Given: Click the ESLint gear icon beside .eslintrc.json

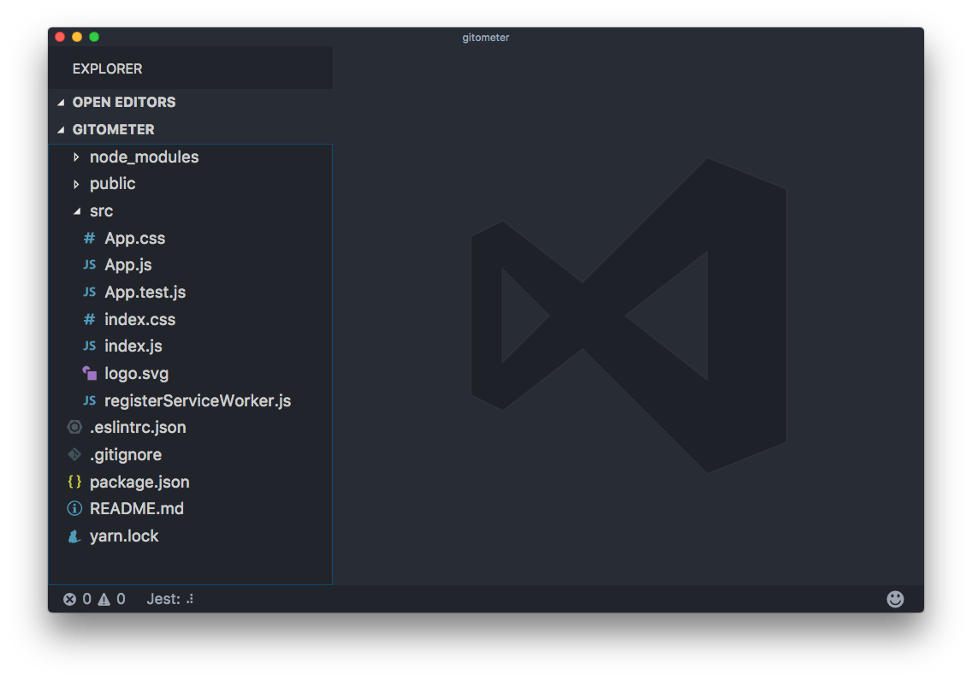Looking at the screenshot, I should tap(74, 427).
